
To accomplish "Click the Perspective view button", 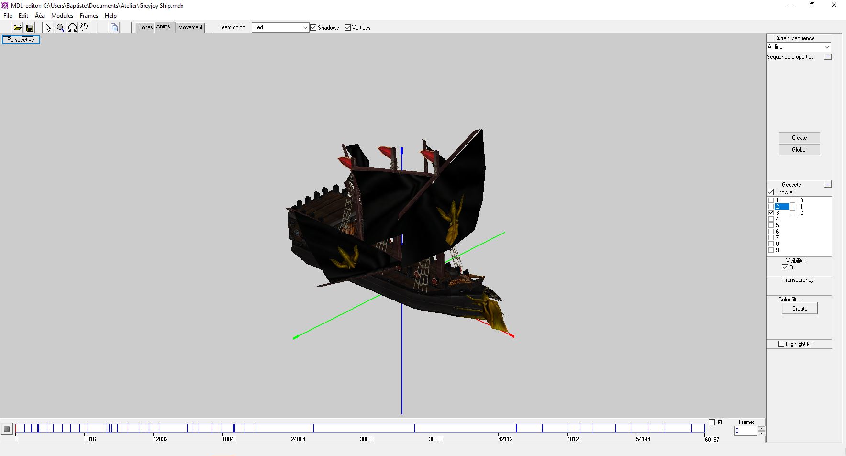I will pyautogui.click(x=21, y=40).
